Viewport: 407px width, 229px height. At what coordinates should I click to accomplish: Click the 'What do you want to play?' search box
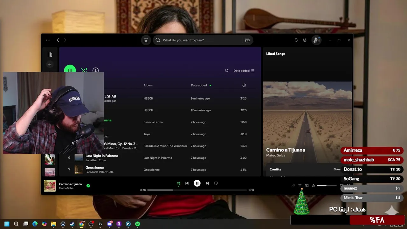198,40
